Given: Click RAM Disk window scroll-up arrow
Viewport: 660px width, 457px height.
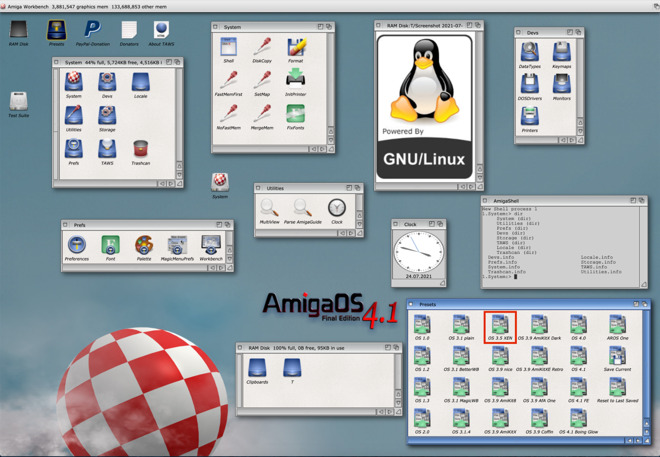Looking at the screenshot, I should (x=398, y=394).
